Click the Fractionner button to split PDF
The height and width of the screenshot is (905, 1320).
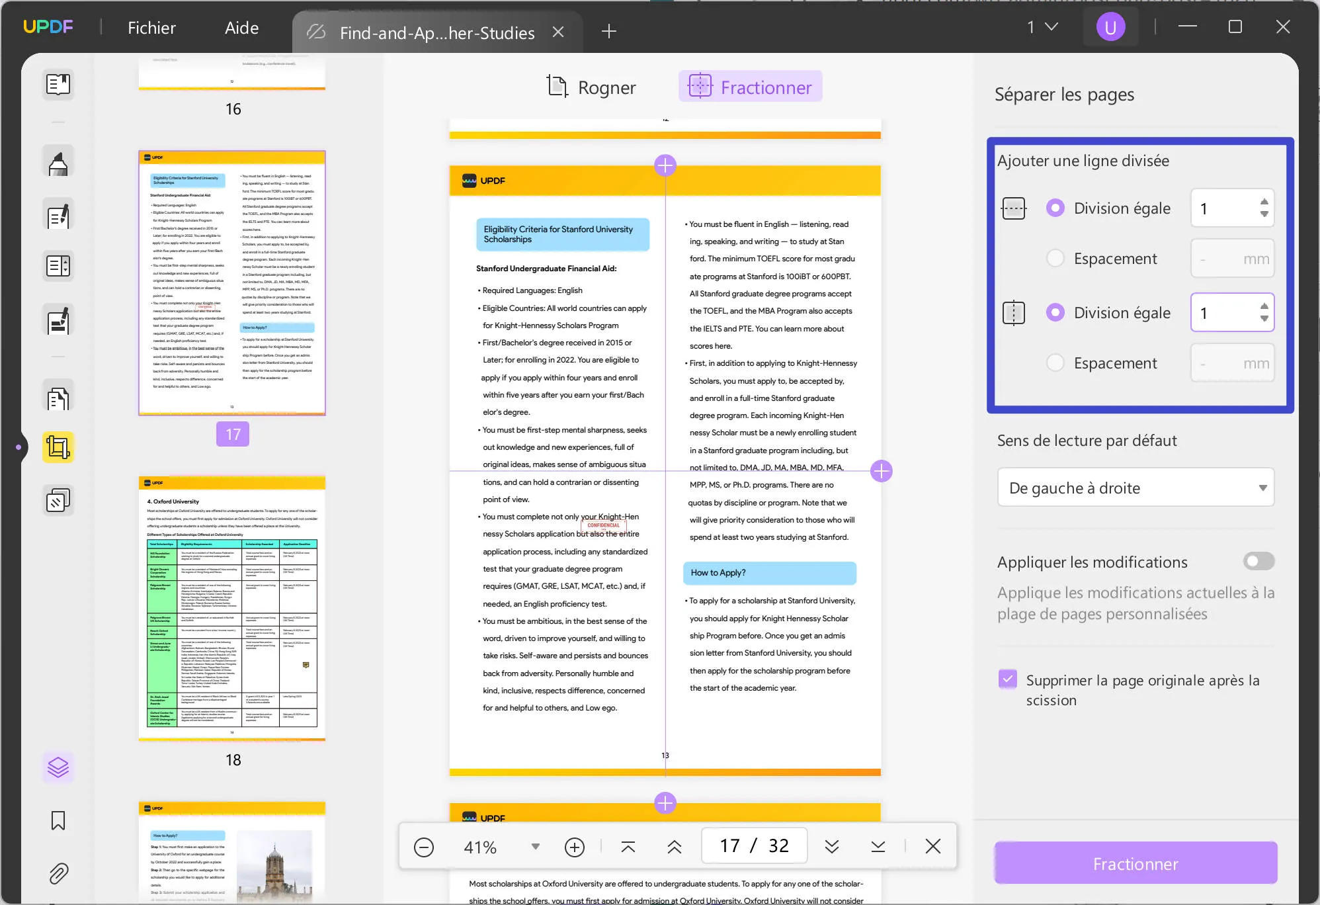pyautogui.click(x=1135, y=863)
